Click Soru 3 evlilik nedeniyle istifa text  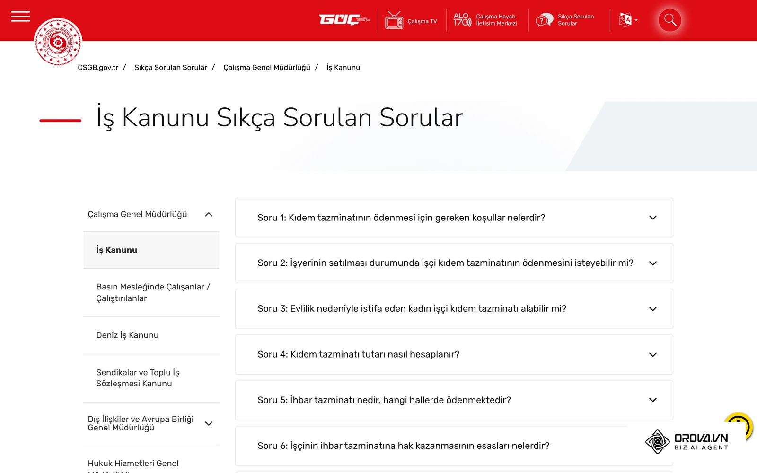[x=412, y=309]
